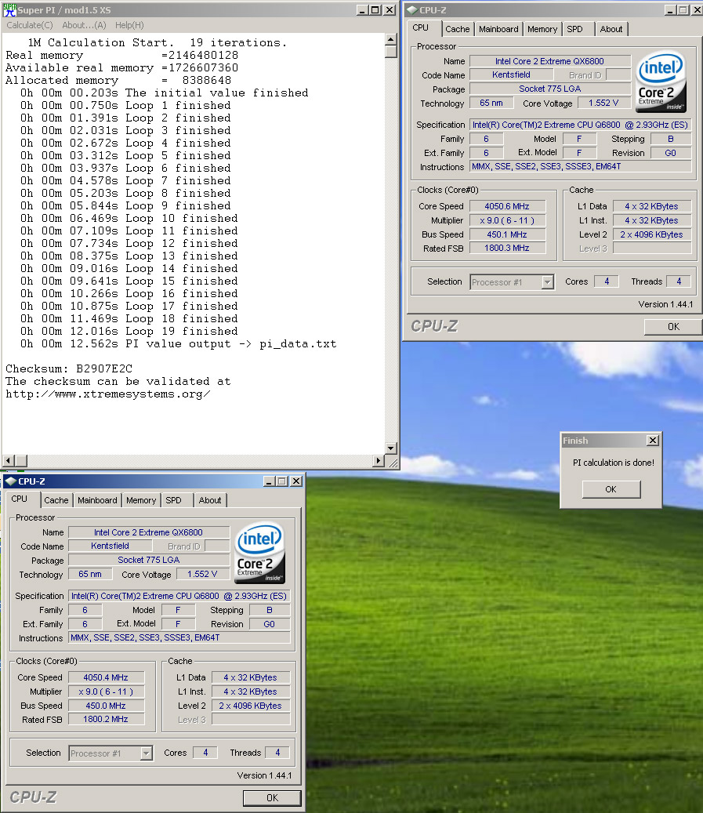Switch to SPD tab in lower CPU-Z
Viewport: 703px width, 813px height.
point(174,500)
